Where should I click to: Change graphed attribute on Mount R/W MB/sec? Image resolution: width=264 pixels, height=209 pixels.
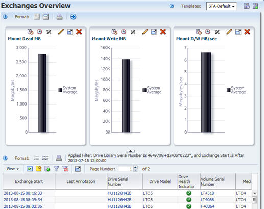[199, 32]
